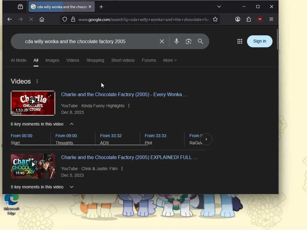This screenshot has width=307, height=230.
Task: Jump to key moment From 09:00 Thoughts
Action: (66, 139)
